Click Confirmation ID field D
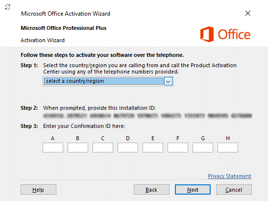Image resolution: width=268 pixels, height=201 pixels. [x=128, y=148]
